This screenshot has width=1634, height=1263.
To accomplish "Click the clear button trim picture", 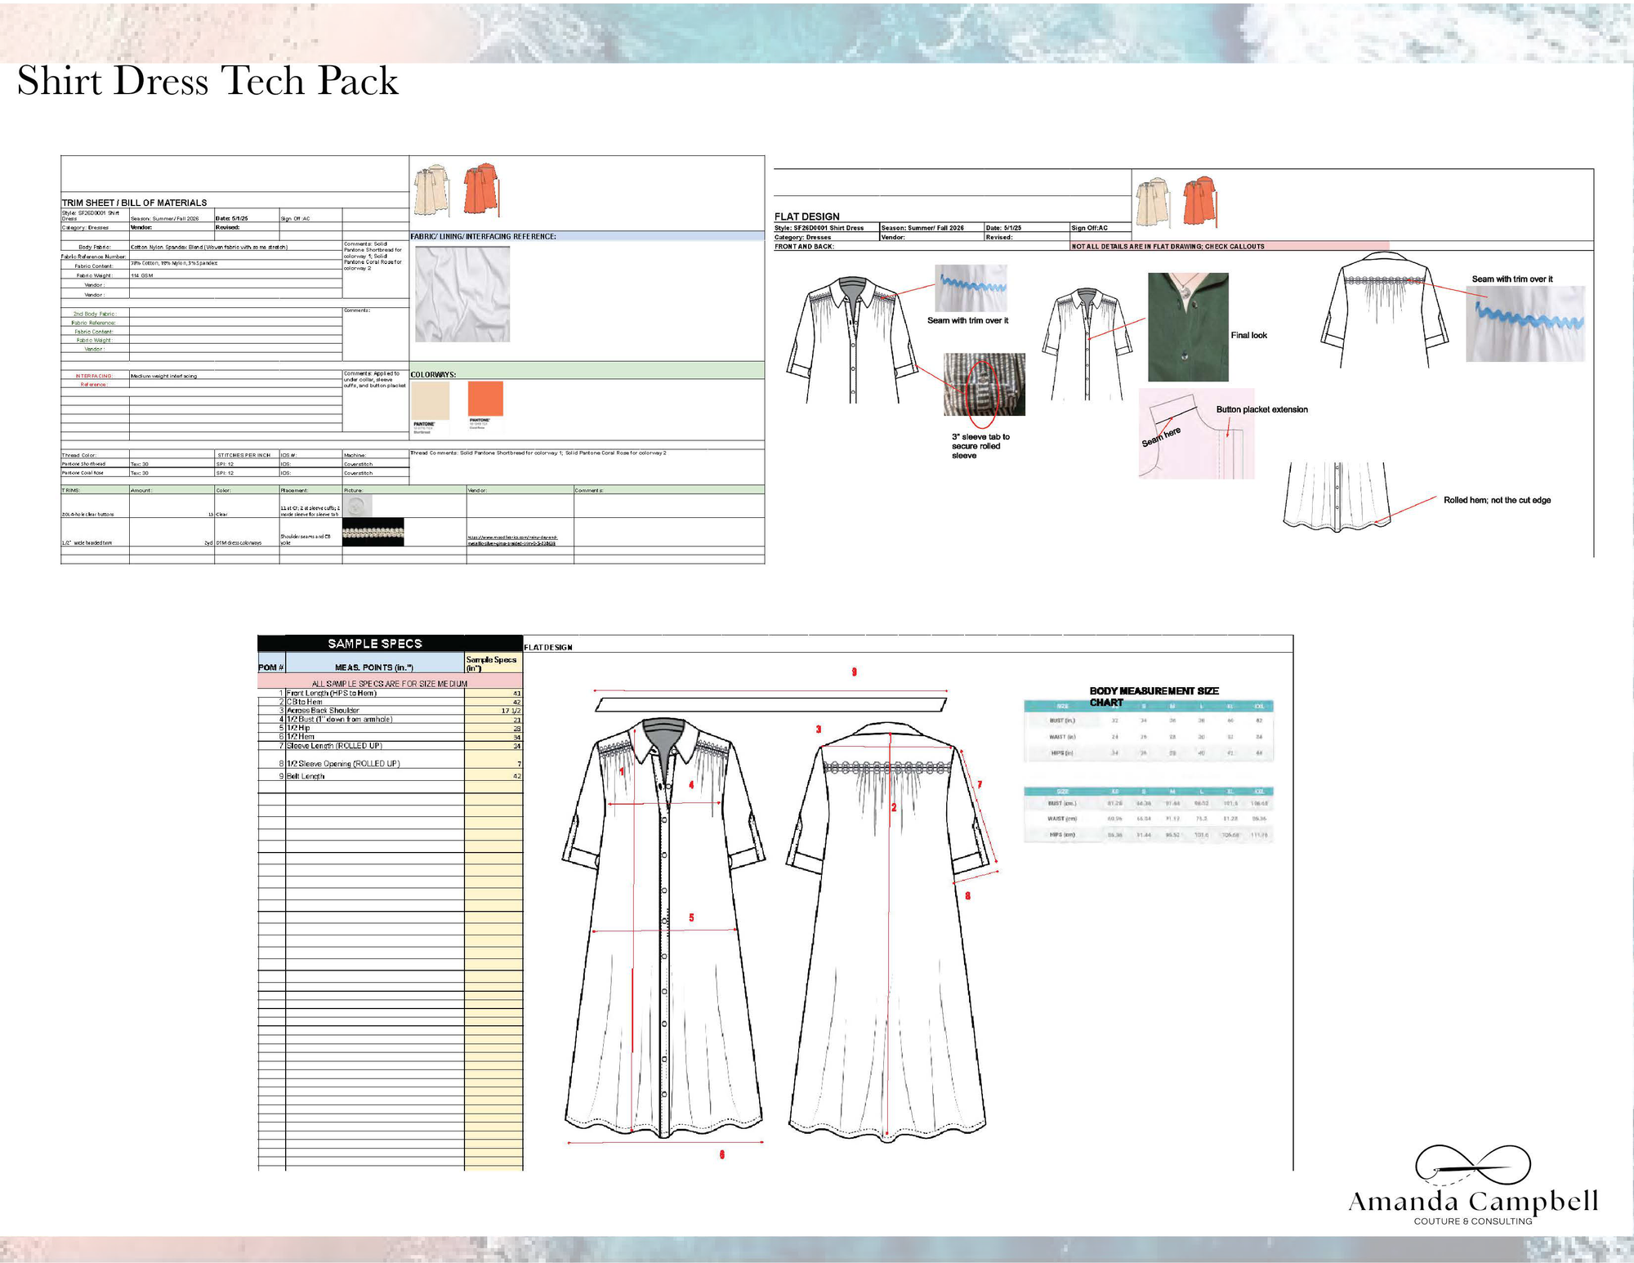I will (x=357, y=507).
